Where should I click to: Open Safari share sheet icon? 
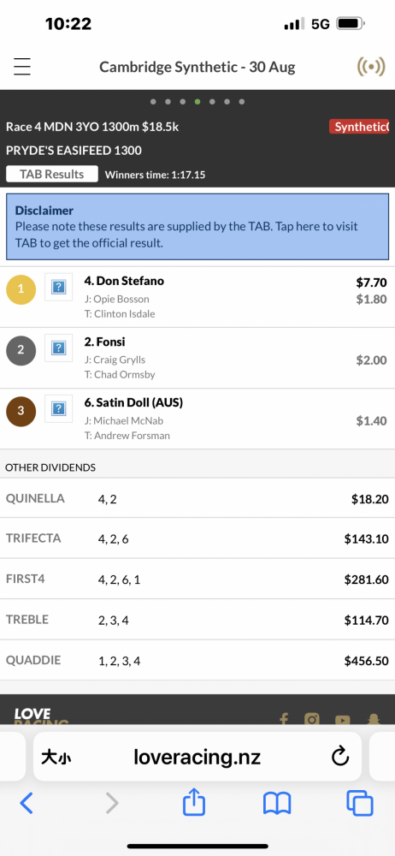[x=194, y=803]
